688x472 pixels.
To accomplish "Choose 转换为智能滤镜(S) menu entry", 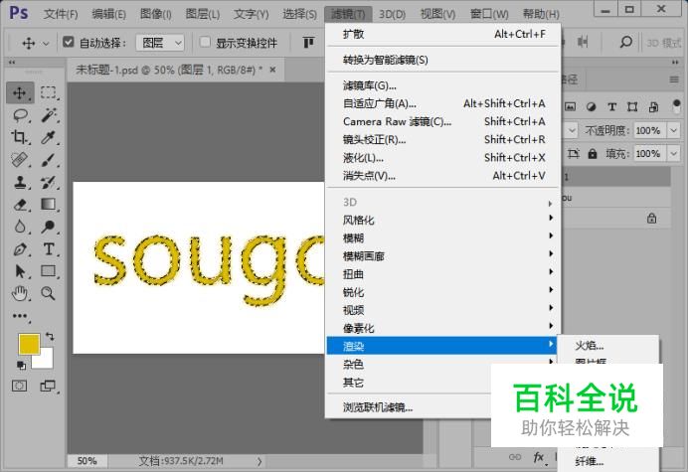I will click(443, 60).
